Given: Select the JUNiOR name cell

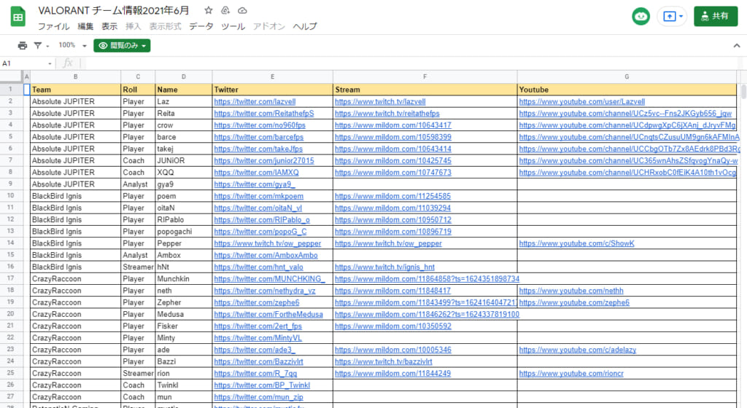Looking at the screenshot, I should click(x=183, y=161).
